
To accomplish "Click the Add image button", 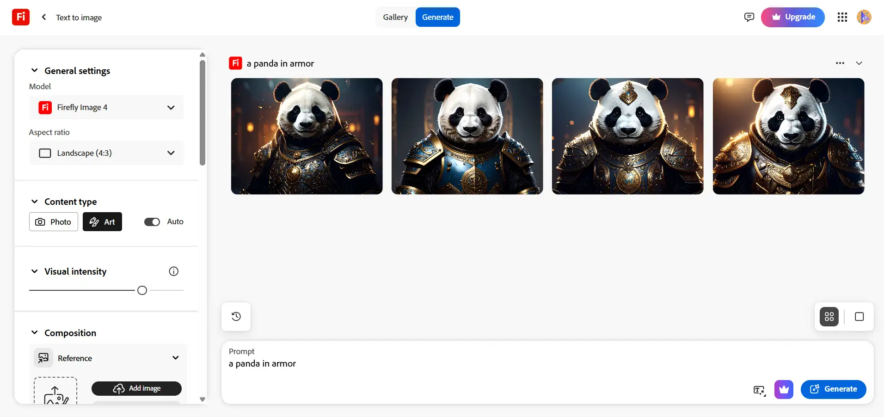I will click(x=136, y=388).
